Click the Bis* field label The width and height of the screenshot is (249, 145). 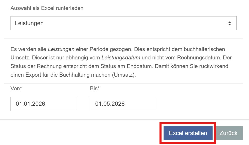(95, 88)
